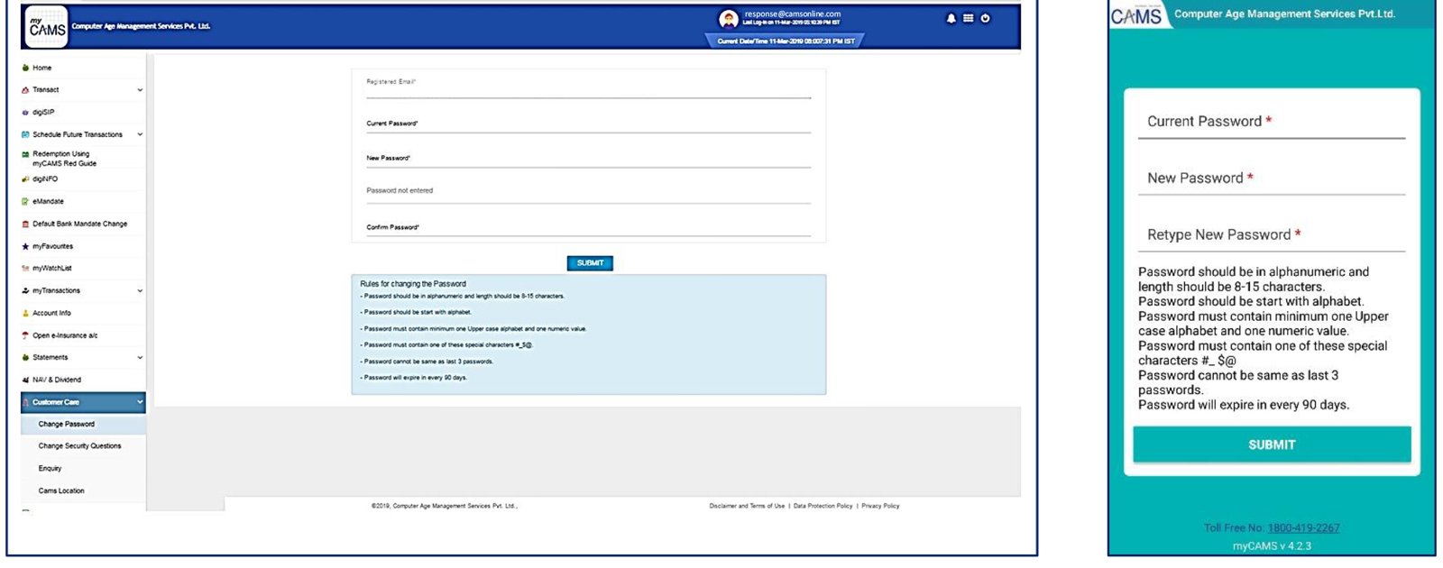Open the Privacy Policy footer link
The width and height of the screenshot is (1443, 568).
point(880,506)
